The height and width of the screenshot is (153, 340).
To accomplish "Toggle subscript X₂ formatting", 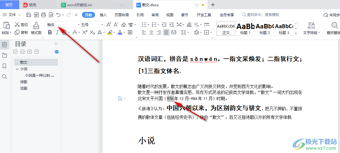I will point(92,33).
